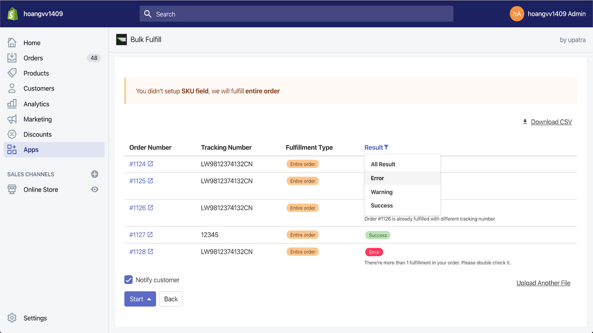Image resolution: width=593 pixels, height=333 pixels.
Task: Click the Analytics bar chart icon
Action: [12, 104]
